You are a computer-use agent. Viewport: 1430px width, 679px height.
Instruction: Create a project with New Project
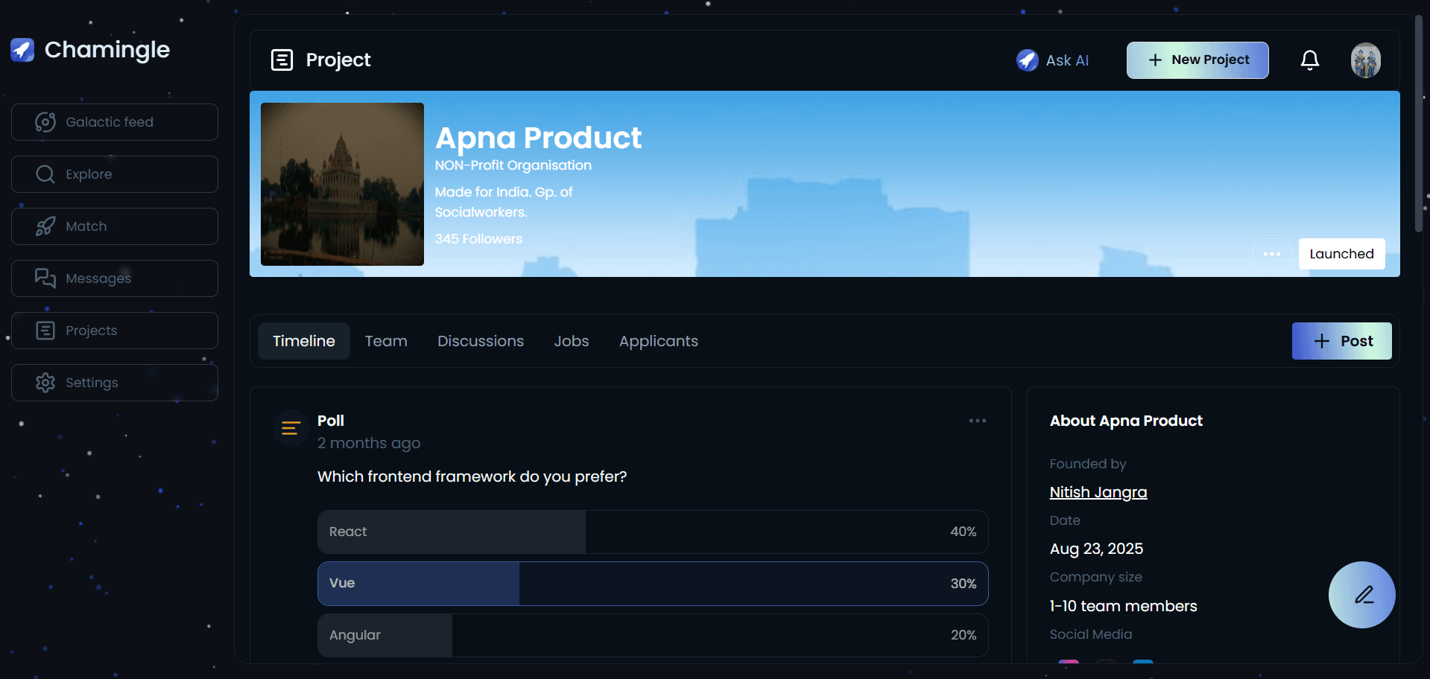[1197, 60]
